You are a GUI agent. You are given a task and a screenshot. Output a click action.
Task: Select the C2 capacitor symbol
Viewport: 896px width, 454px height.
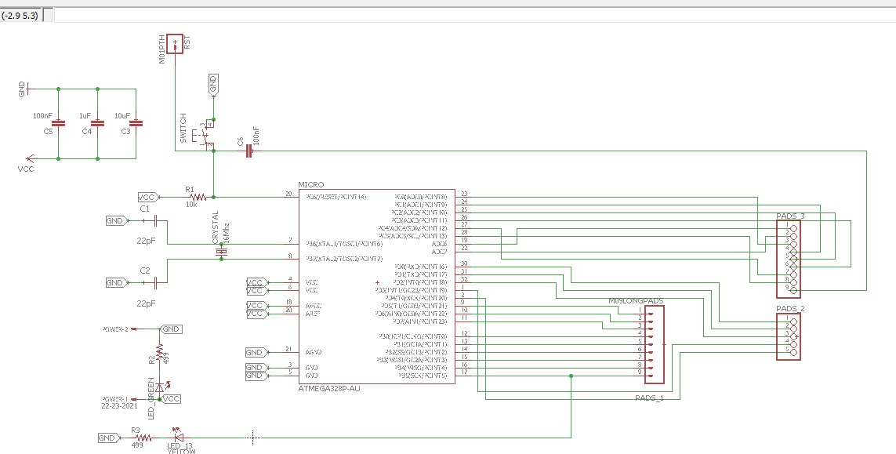(154, 282)
